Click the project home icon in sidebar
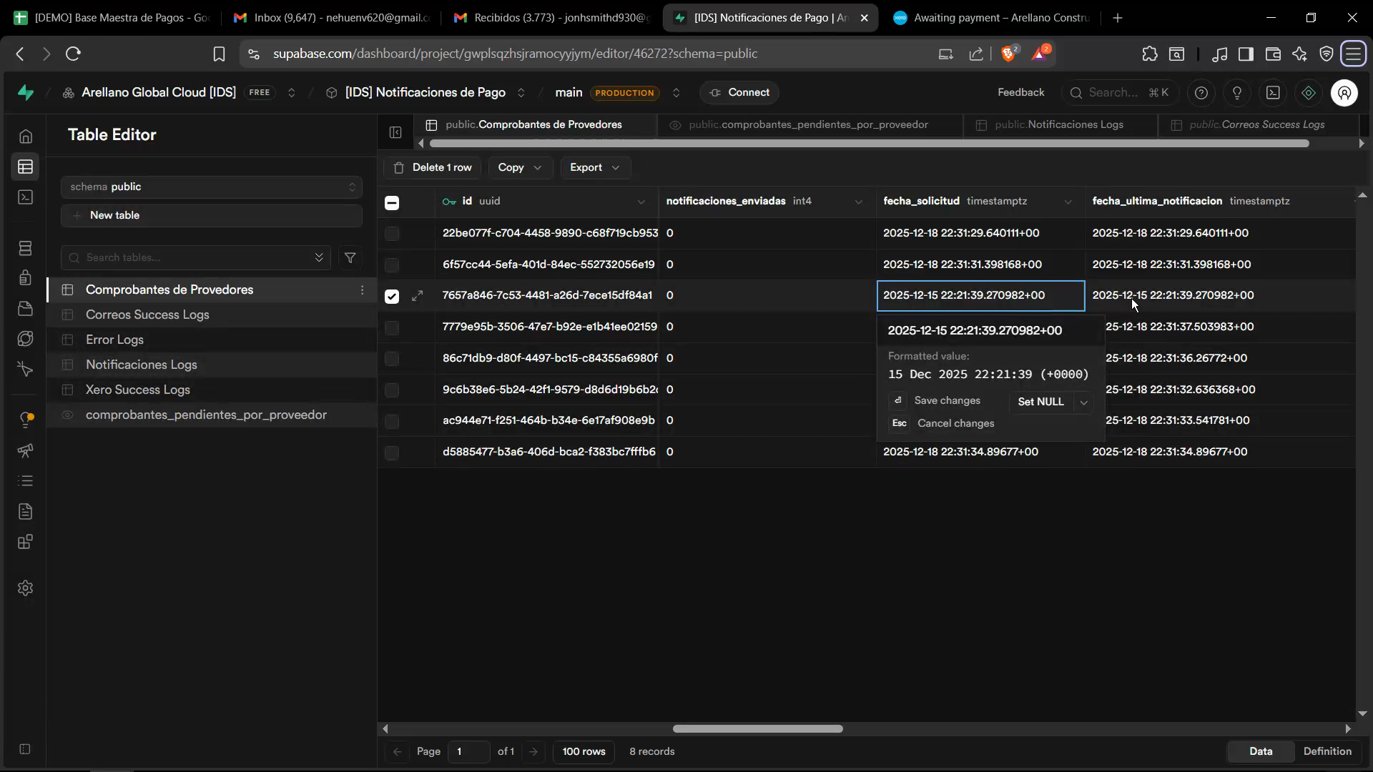Image resolution: width=1373 pixels, height=772 pixels. (26, 136)
